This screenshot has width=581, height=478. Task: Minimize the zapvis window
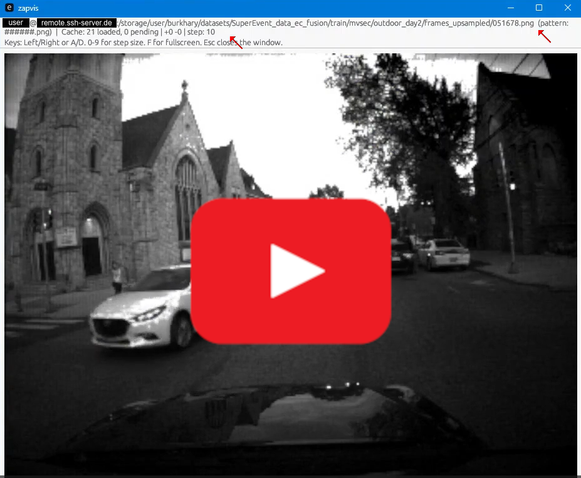(x=511, y=8)
